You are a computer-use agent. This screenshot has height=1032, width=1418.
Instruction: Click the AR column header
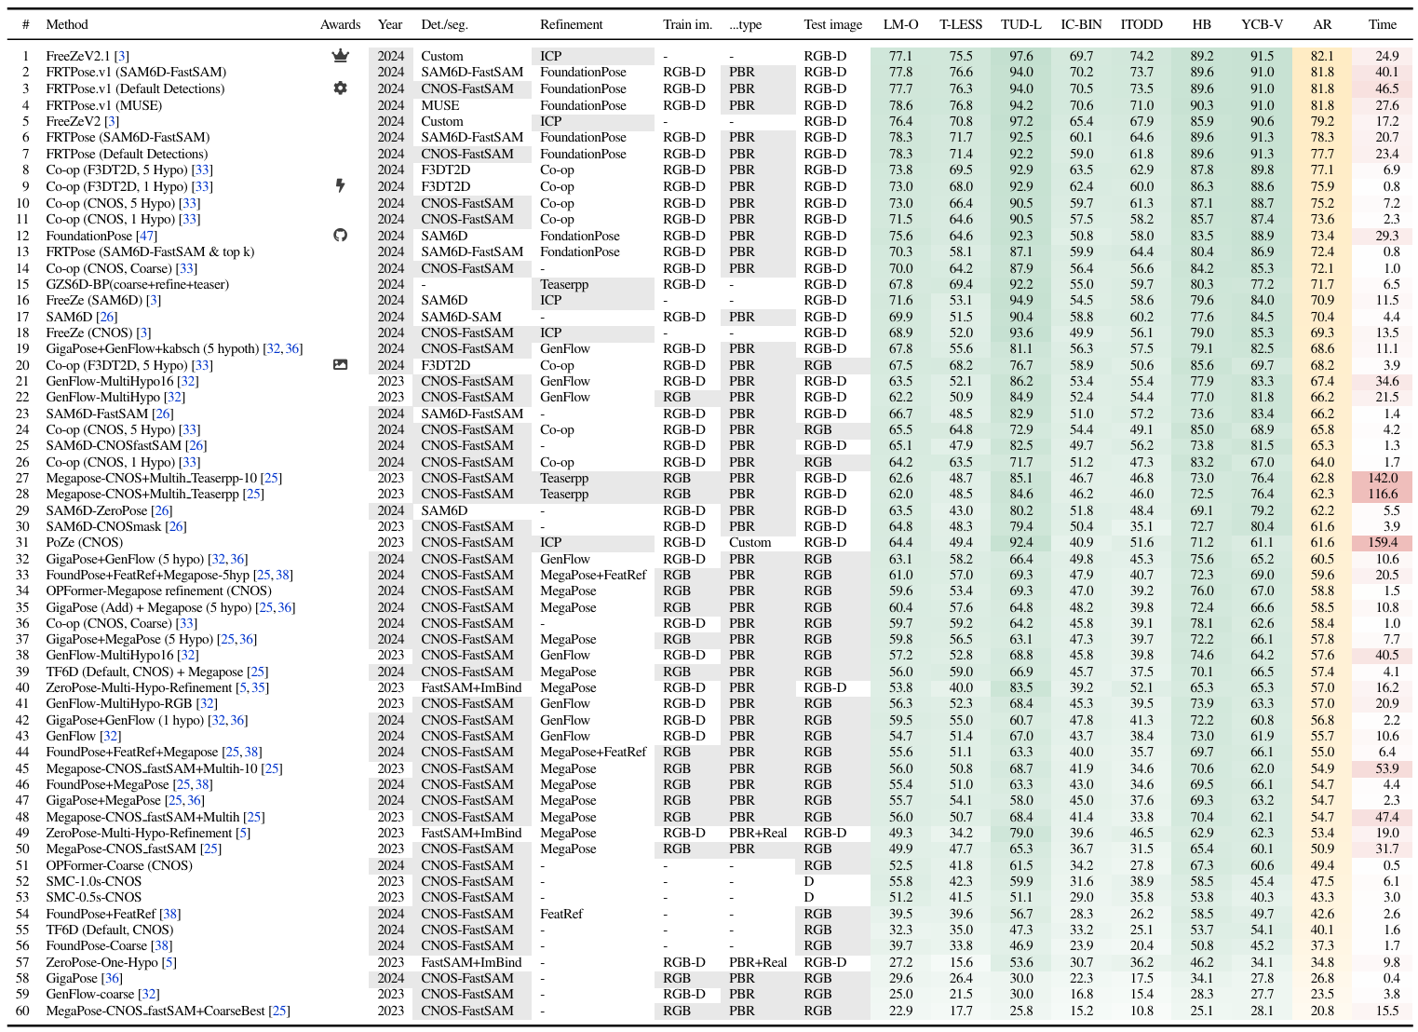[x=1322, y=24]
